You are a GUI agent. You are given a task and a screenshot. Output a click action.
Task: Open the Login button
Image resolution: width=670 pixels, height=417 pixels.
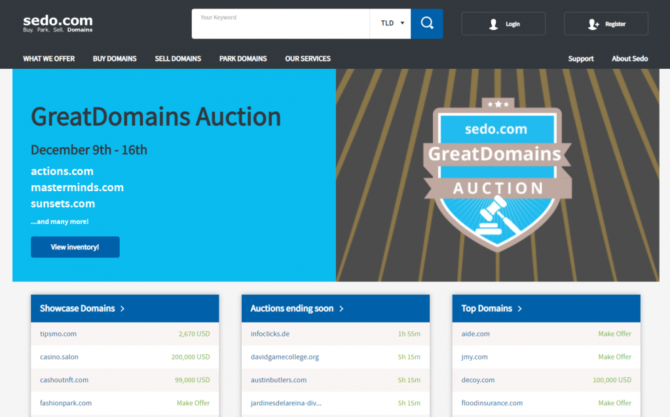click(504, 24)
